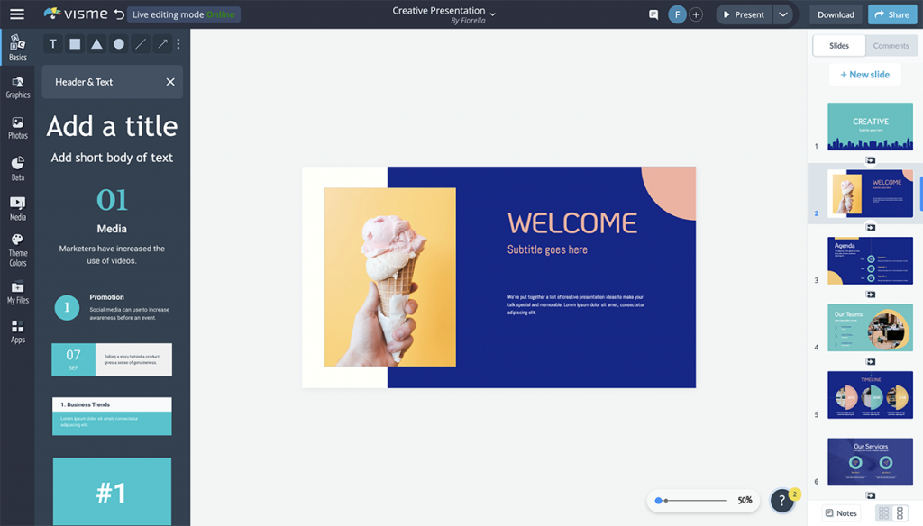Click the Download button
923x526 pixels.
(836, 14)
